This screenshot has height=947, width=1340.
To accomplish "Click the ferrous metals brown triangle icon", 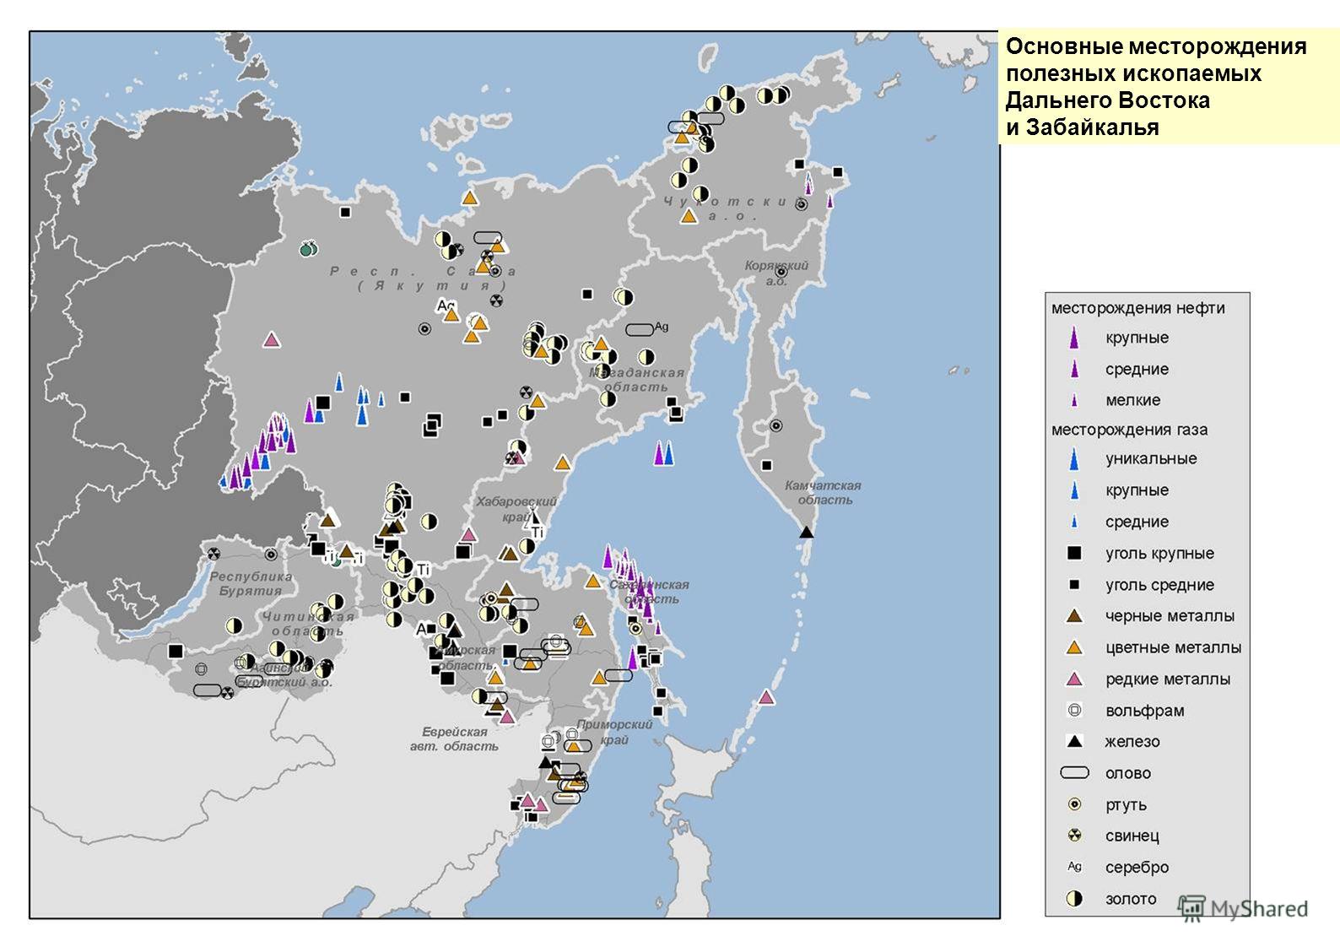I will (x=1074, y=616).
